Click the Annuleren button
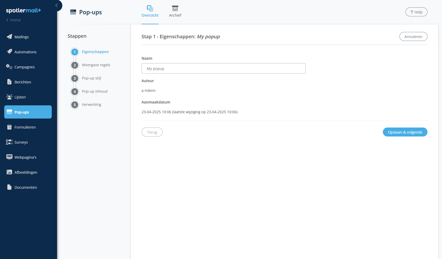Image resolution: width=442 pixels, height=259 pixels. tap(413, 36)
